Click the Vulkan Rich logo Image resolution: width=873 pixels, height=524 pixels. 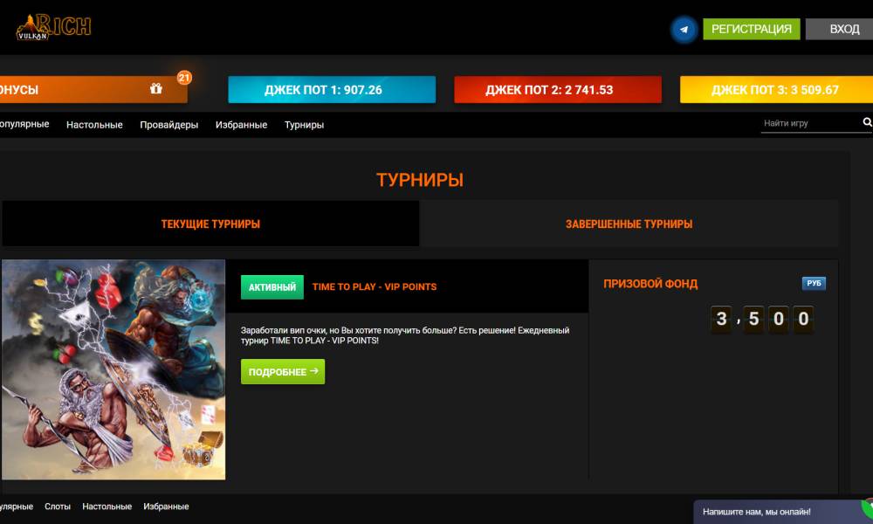[x=52, y=27]
